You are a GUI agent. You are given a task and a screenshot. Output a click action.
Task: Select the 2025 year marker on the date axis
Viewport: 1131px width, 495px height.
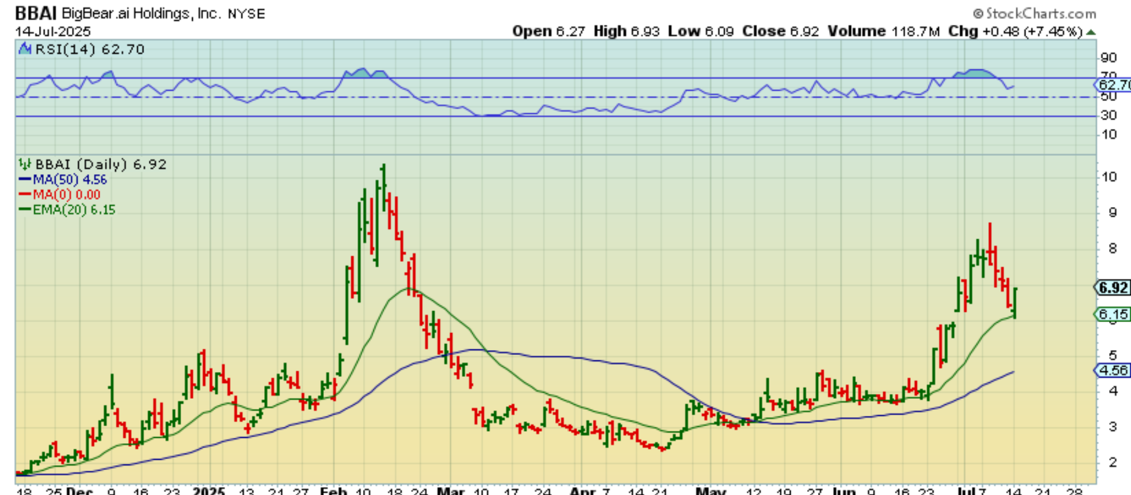tap(209, 490)
